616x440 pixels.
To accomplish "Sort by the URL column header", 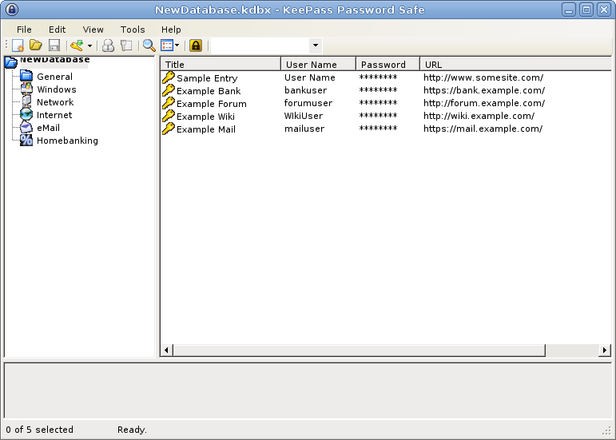I will (x=515, y=64).
